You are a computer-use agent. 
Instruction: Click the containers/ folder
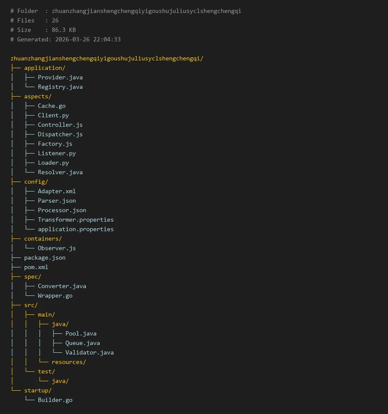tap(43, 238)
